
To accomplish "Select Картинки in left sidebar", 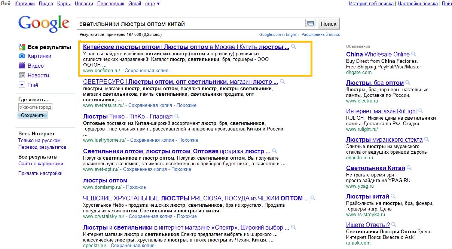I will (x=39, y=56).
